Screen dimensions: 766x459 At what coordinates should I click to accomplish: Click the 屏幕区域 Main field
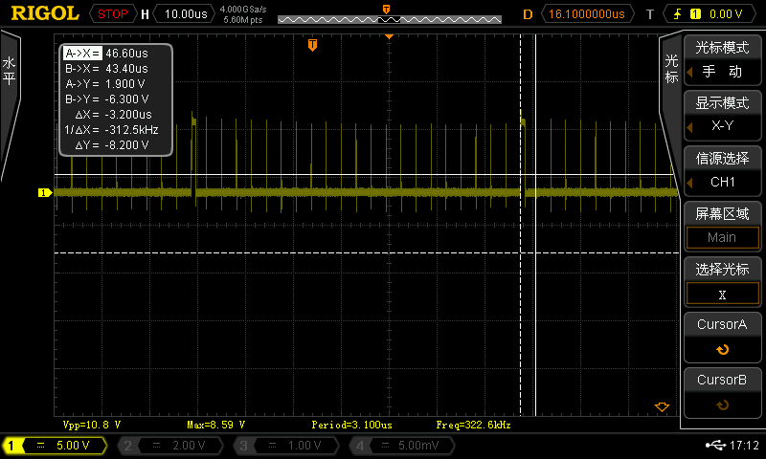722,237
